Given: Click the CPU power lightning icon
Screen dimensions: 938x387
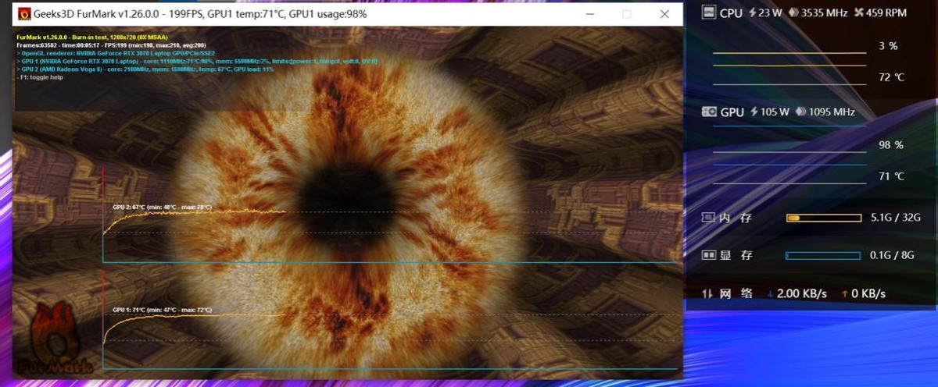Looking at the screenshot, I should pyautogui.click(x=753, y=12).
